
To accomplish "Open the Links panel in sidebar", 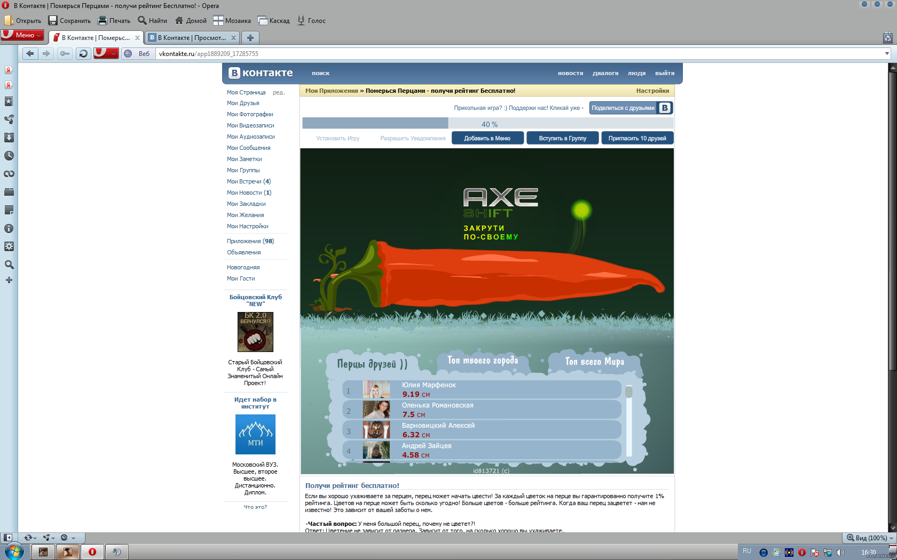I will pos(9,174).
